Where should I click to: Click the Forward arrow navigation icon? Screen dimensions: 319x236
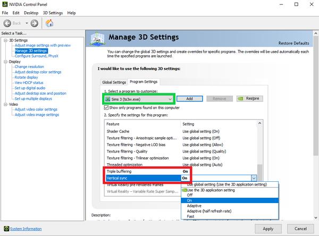34,23
